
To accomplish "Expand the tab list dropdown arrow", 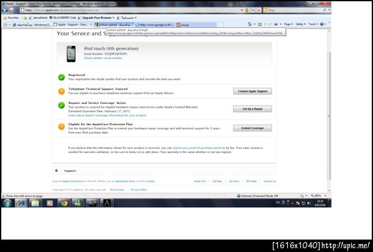I will 10,24.
